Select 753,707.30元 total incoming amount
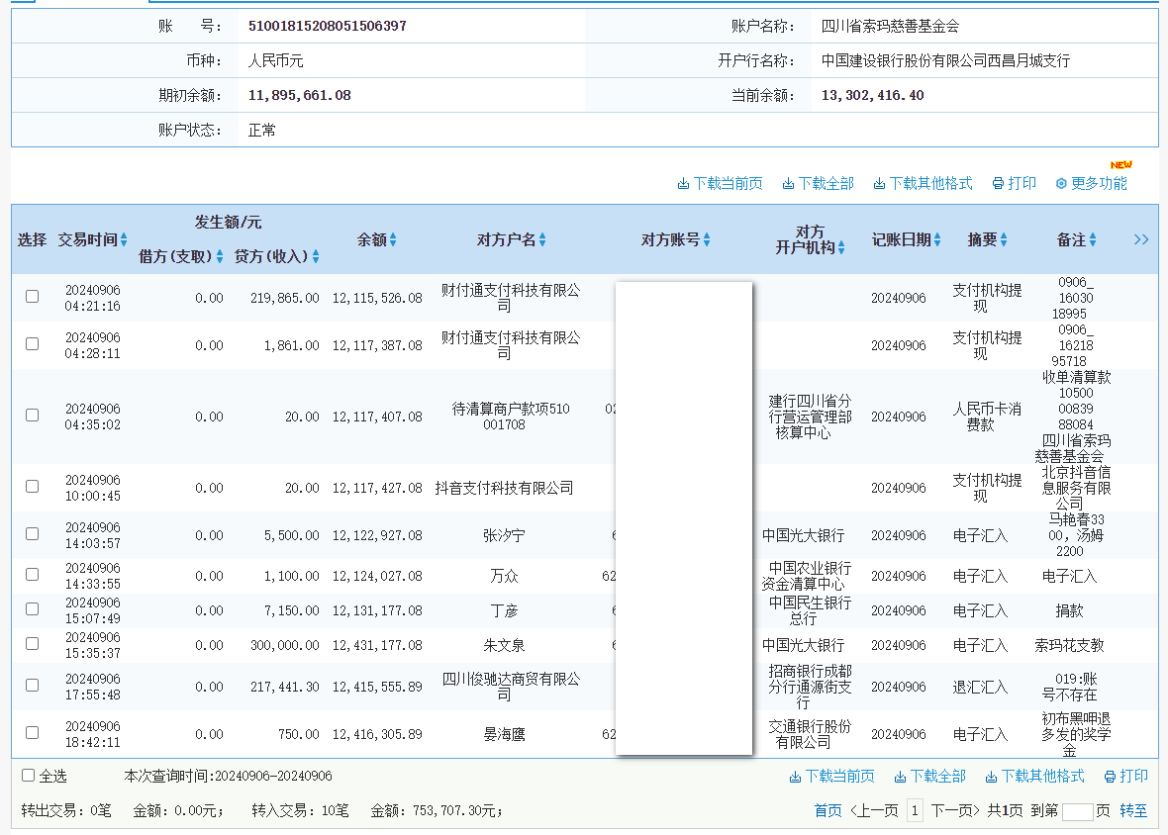 pos(454,810)
